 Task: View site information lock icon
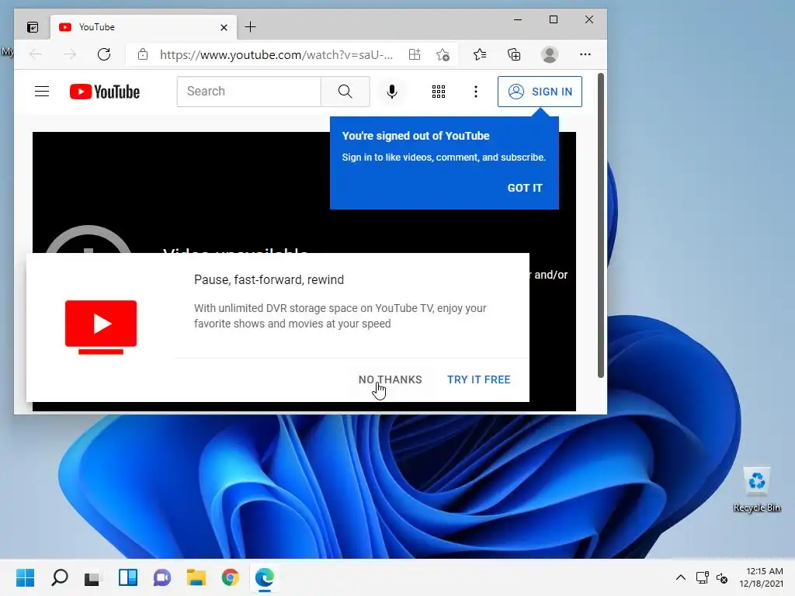[x=143, y=54]
